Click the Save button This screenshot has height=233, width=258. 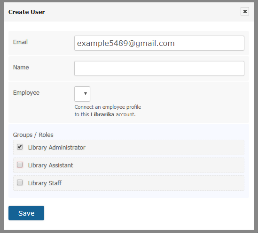click(x=26, y=213)
